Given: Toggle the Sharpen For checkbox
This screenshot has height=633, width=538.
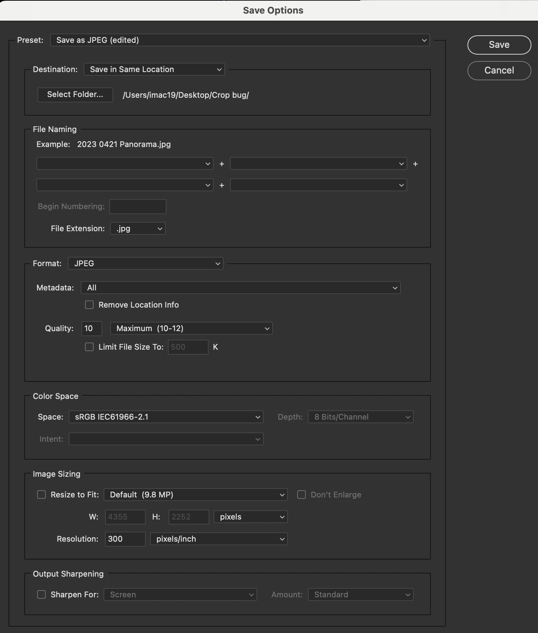Looking at the screenshot, I should click(41, 594).
